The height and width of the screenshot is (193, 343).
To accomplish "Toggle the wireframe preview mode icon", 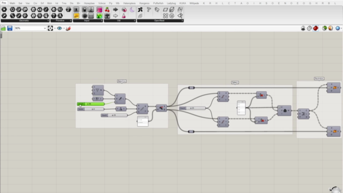I will (x=309, y=28).
